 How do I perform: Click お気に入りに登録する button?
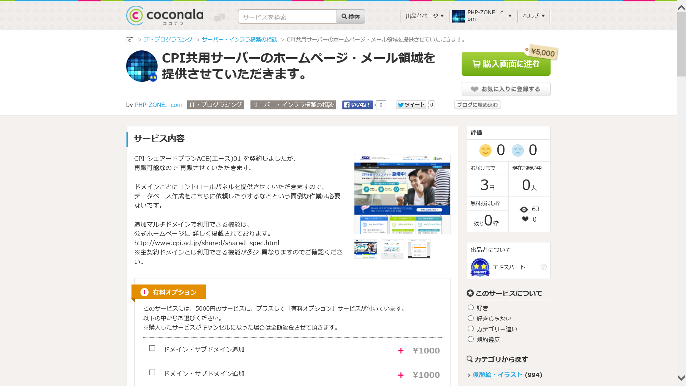(x=506, y=89)
